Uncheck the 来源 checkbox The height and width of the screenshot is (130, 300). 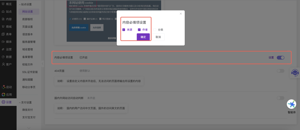tap(124, 30)
